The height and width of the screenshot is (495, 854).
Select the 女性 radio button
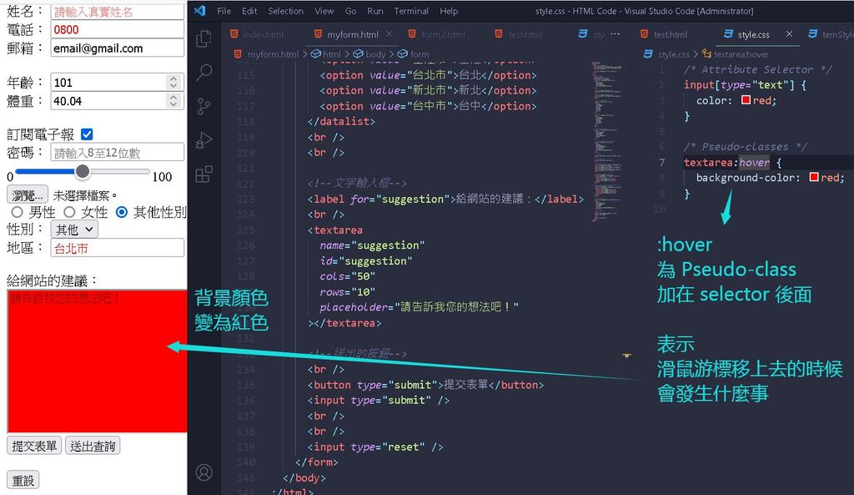pyautogui.click(x=69, y=212)
